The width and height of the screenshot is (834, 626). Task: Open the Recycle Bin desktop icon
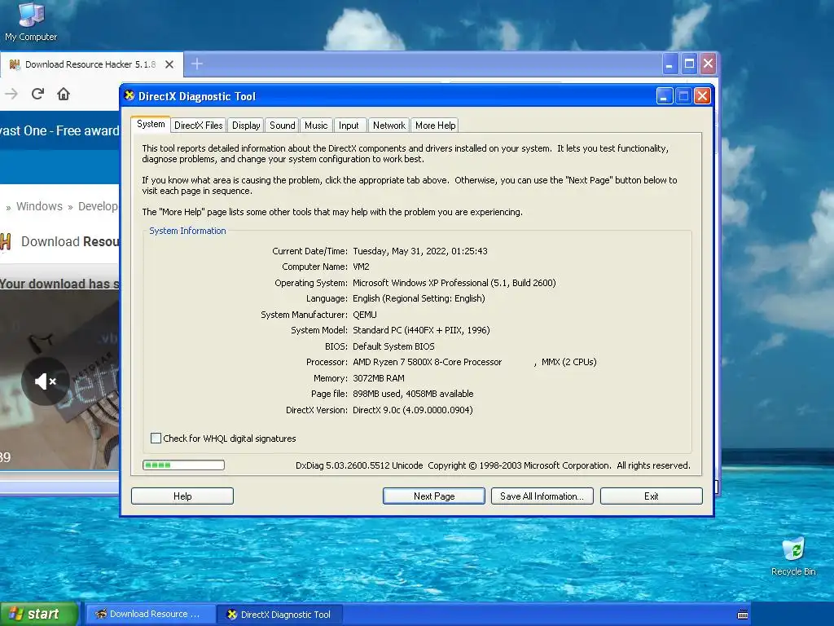click(x=793, y=557)
